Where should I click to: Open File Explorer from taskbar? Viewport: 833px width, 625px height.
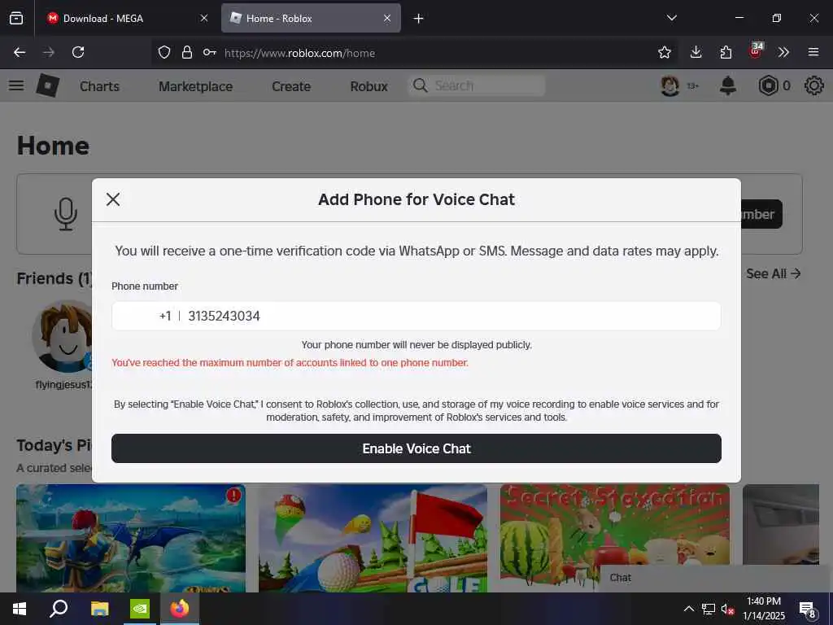tap(99, 609)
